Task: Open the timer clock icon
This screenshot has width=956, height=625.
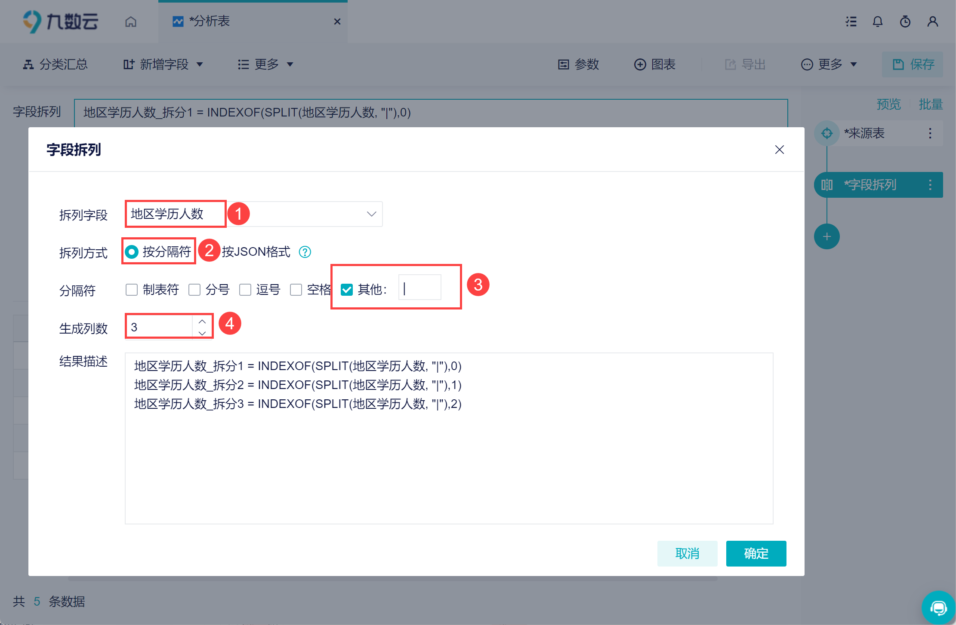Action: (905, 21)
